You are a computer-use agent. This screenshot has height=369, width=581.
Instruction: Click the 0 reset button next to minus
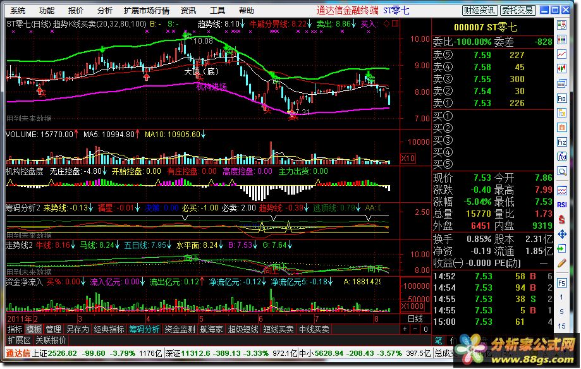(x=425, y=329)
